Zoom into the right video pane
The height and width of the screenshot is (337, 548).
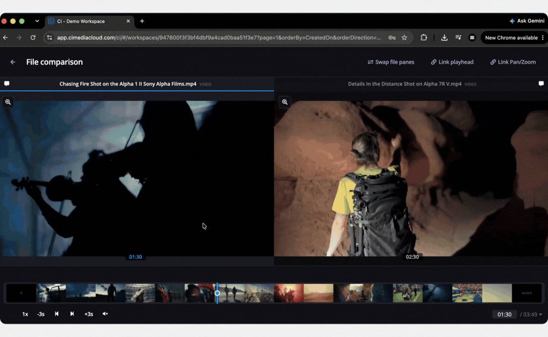click(x=285, y=102)
